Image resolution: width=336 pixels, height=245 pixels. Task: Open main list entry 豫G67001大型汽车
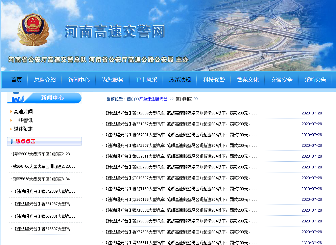[181, 135]
